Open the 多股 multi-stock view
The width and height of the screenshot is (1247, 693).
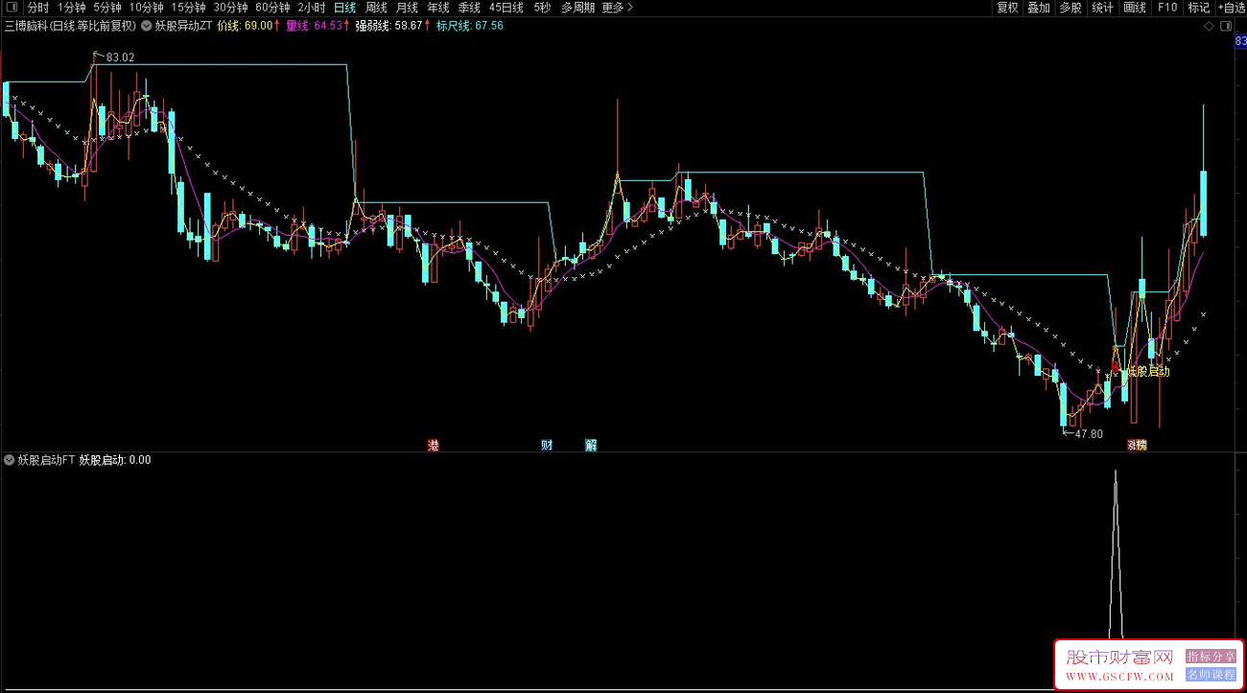(x=1071, y=8)
